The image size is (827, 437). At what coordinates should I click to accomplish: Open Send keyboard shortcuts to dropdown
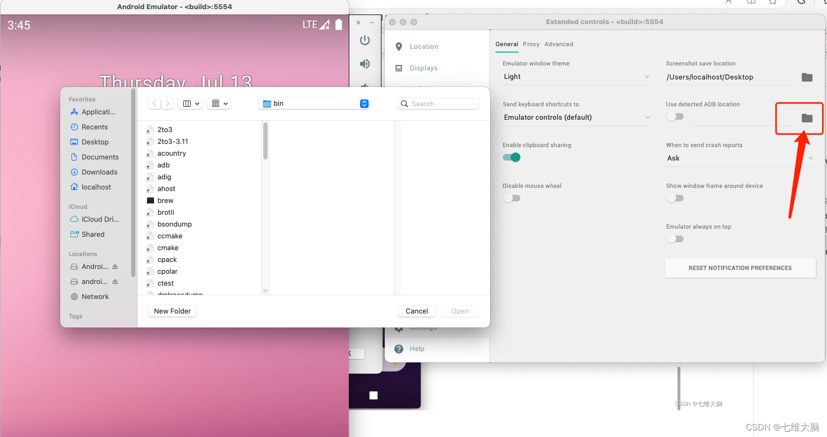pos(577,118)
